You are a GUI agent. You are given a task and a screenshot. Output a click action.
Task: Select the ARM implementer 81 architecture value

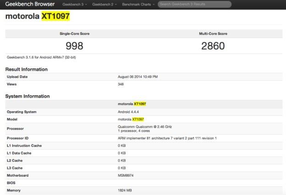pyautogui.click(x=167, y=138)
